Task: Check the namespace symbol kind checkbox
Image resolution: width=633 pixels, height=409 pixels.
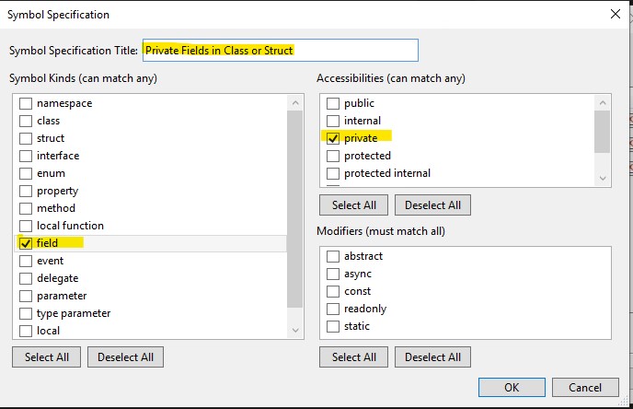Action: click(26, 103)
